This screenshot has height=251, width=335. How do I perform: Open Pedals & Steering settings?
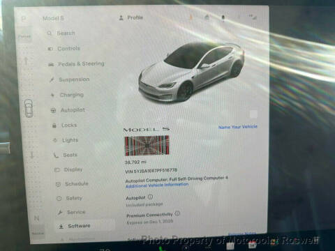pyautogui.click(x=76, y=64)
